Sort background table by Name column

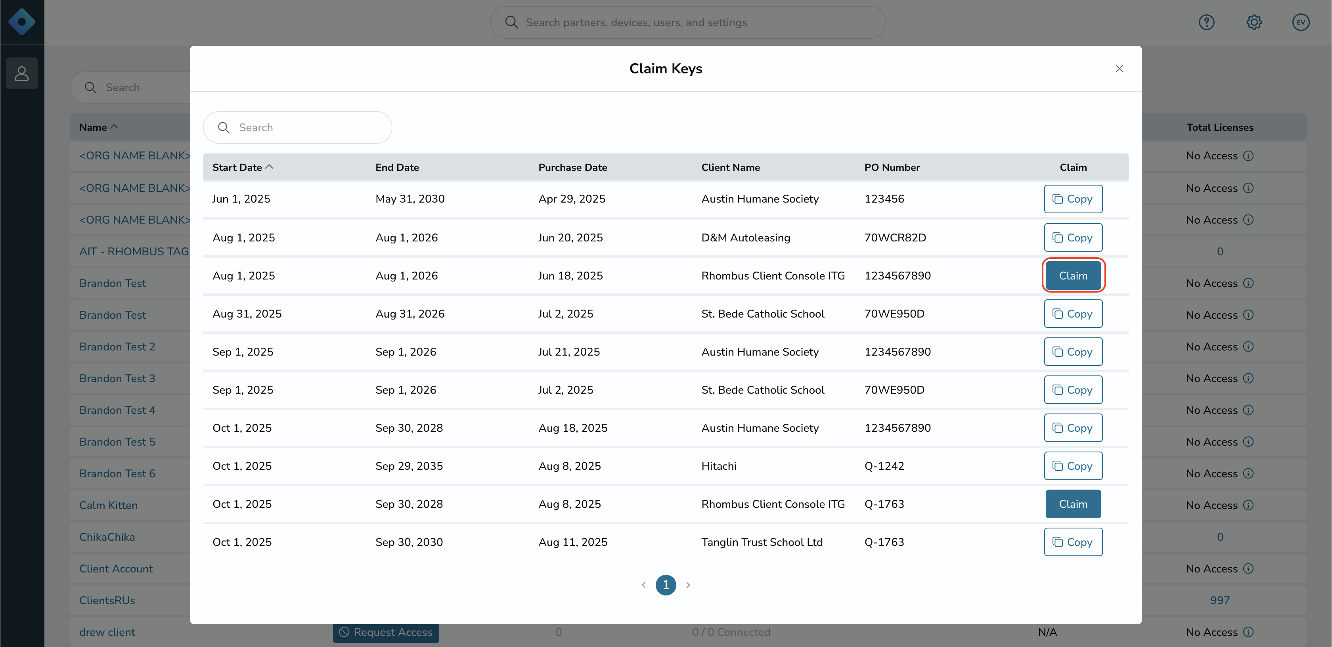click(99, 127)
